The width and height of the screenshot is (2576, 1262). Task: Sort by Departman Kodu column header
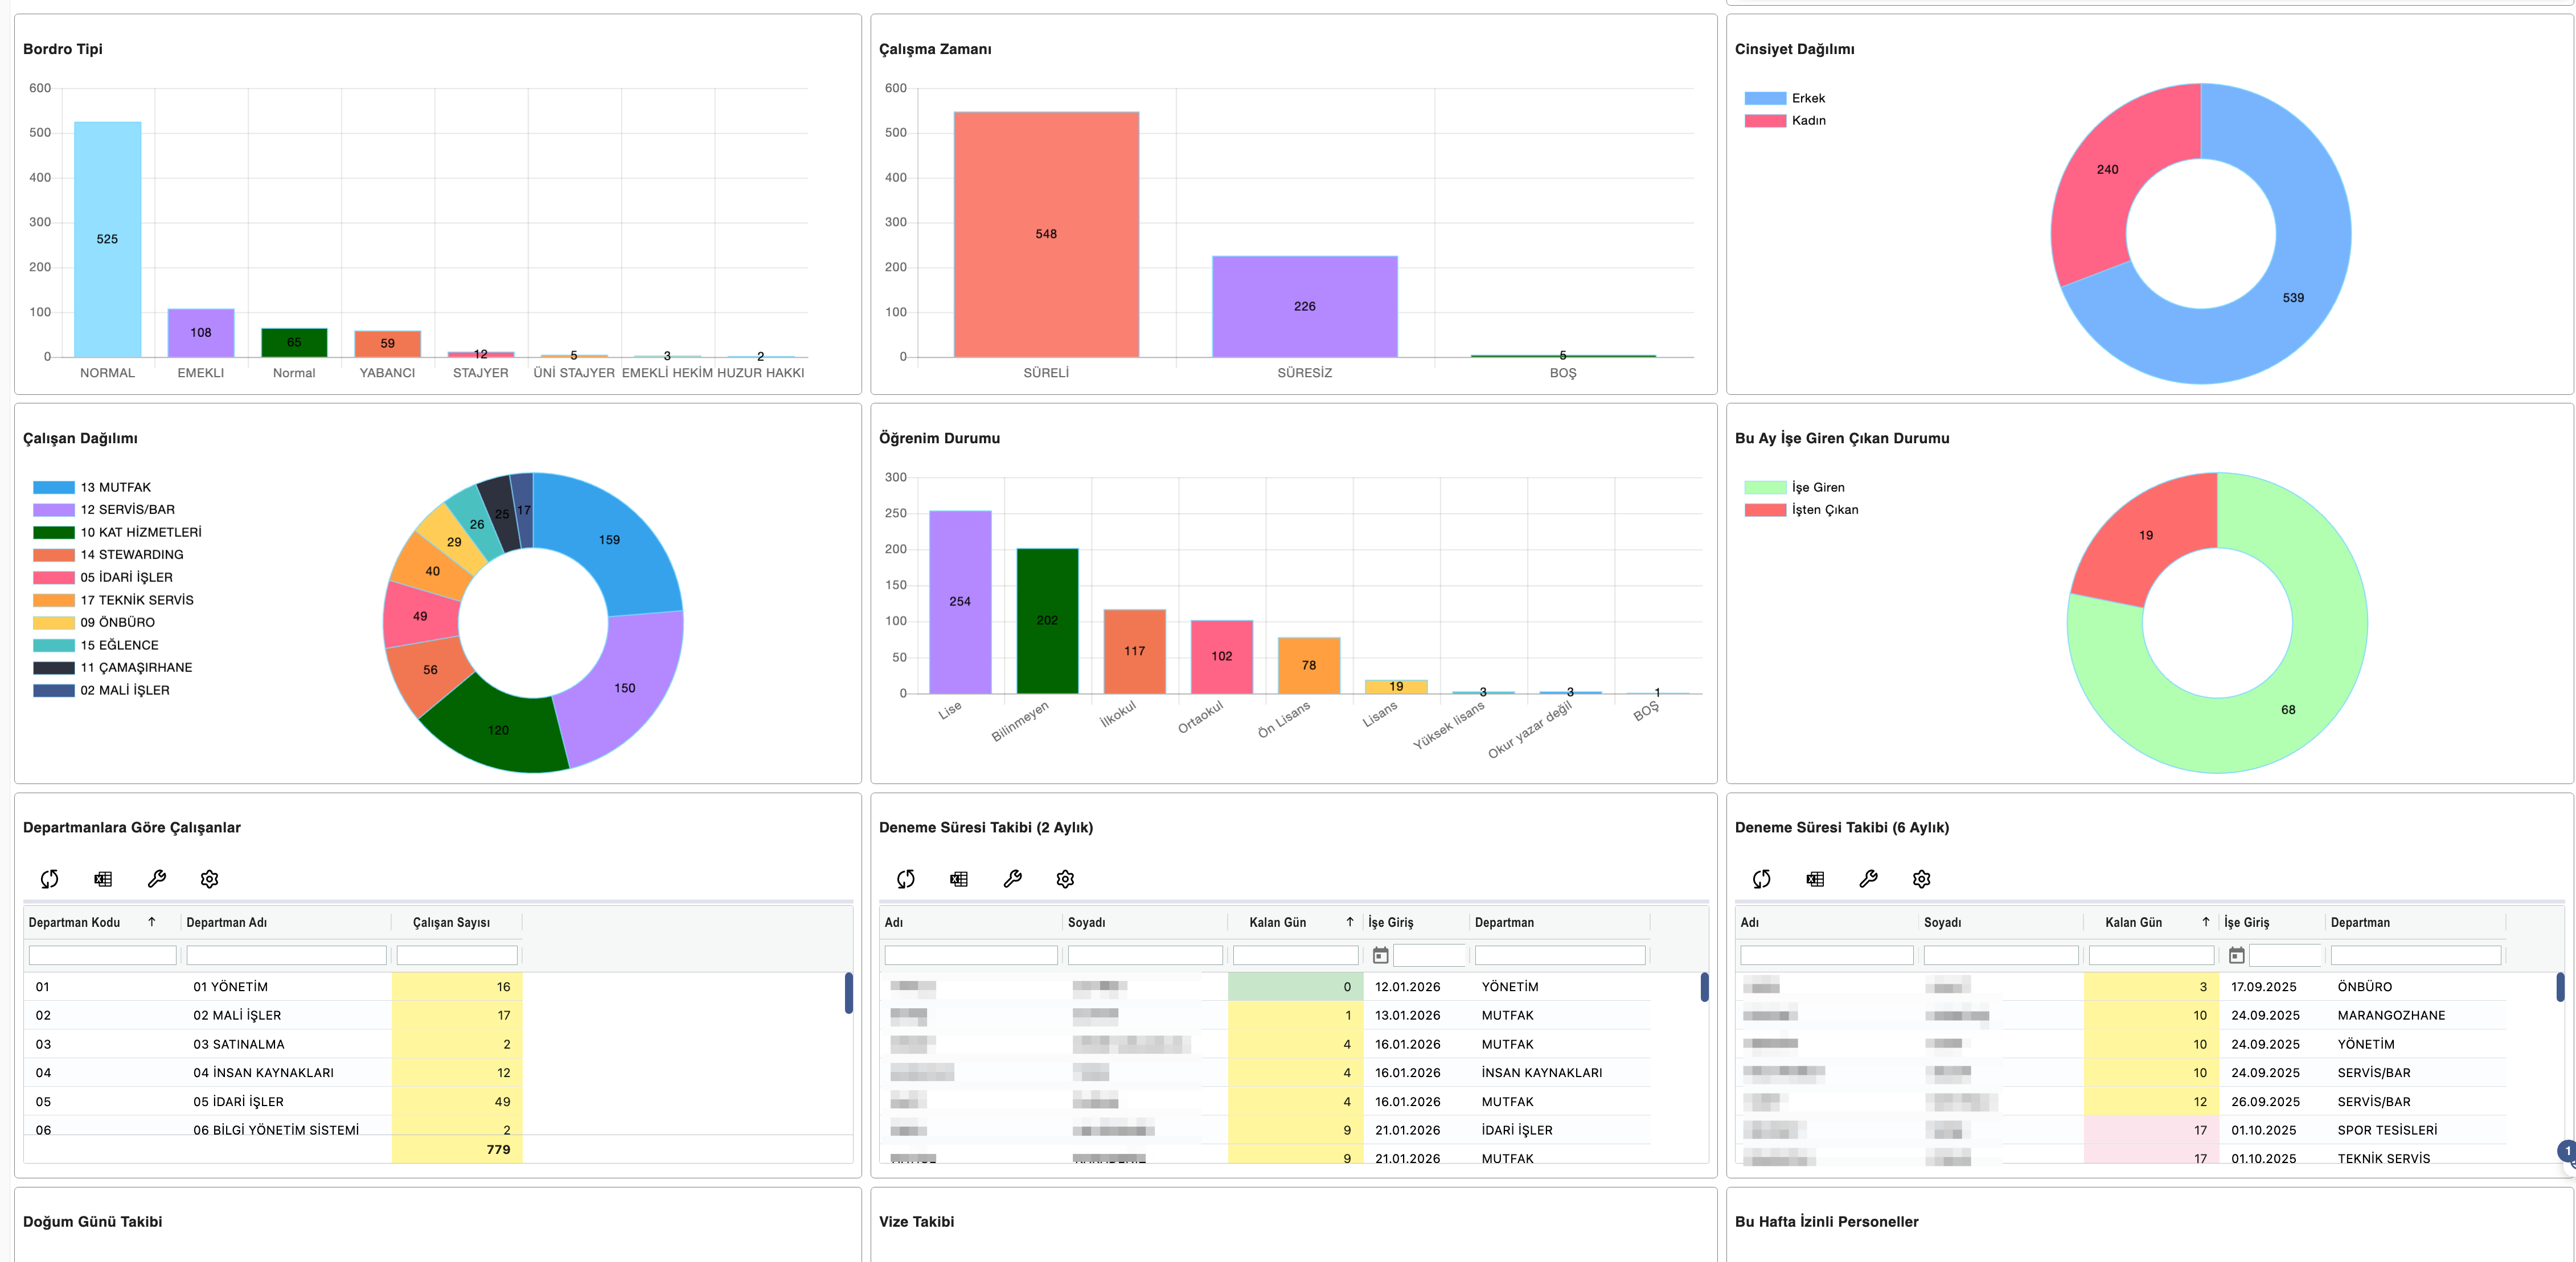tap(75, 922)
